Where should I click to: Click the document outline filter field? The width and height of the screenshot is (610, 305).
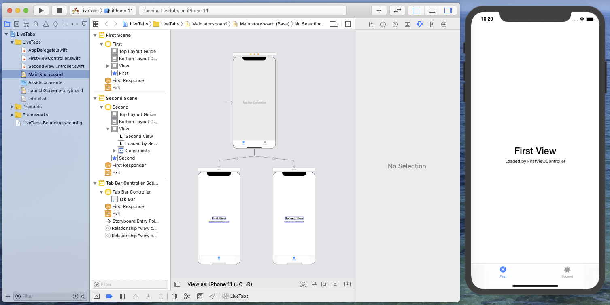130,284
